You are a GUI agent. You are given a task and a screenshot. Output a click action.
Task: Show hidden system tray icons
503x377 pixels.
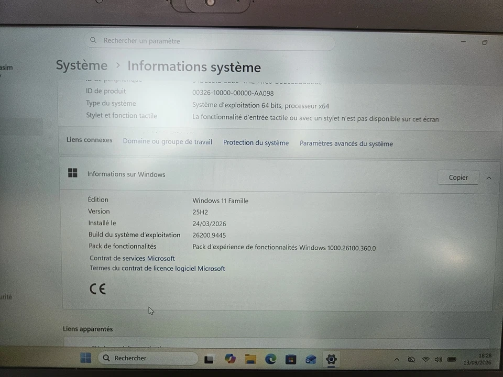(x=397, y=360)
